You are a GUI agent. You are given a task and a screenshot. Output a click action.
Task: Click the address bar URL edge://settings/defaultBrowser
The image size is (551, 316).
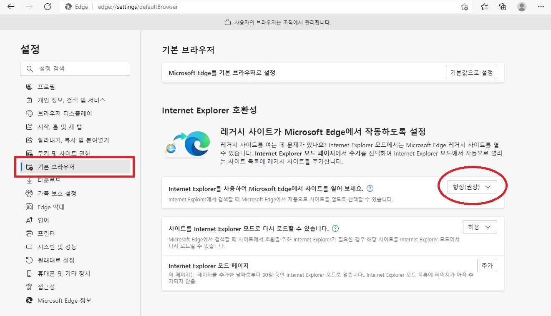[138, 7]
